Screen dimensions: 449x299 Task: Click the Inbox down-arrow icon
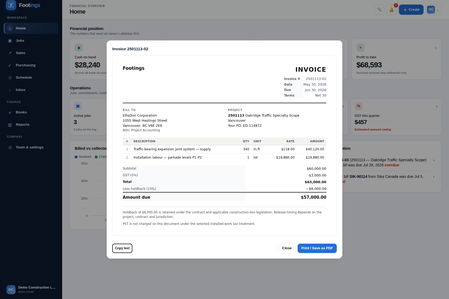click(x=10, y=90)
